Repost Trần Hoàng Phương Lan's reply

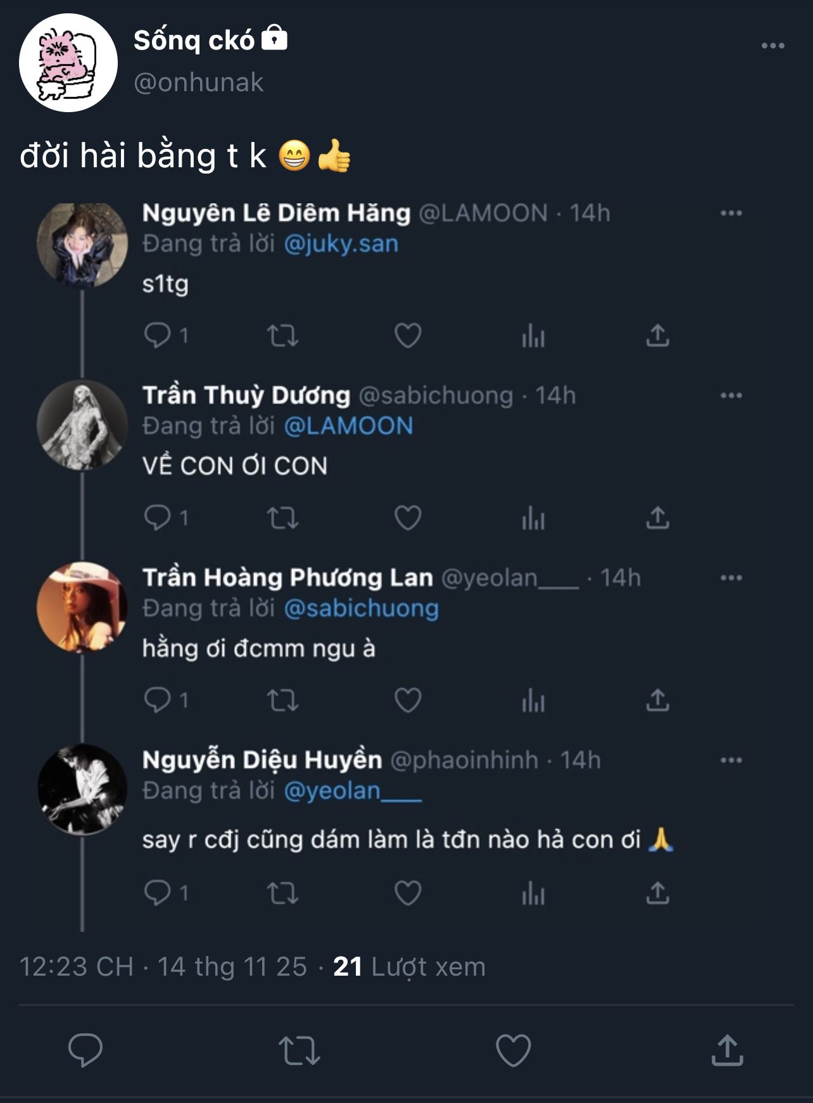pos(282,701)
